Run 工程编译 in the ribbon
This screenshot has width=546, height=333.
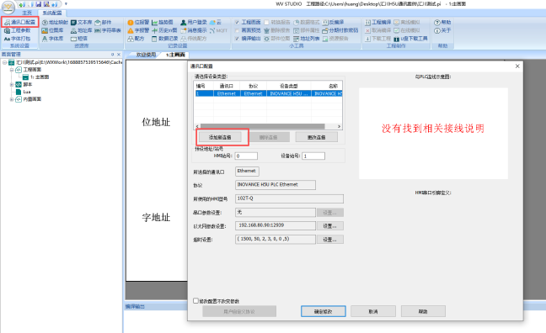coord(377,22)
